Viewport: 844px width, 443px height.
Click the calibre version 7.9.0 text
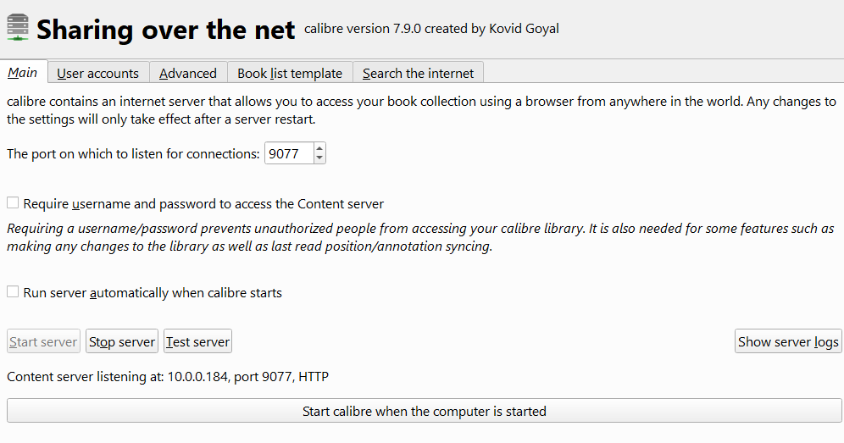[x=431, y=29]
